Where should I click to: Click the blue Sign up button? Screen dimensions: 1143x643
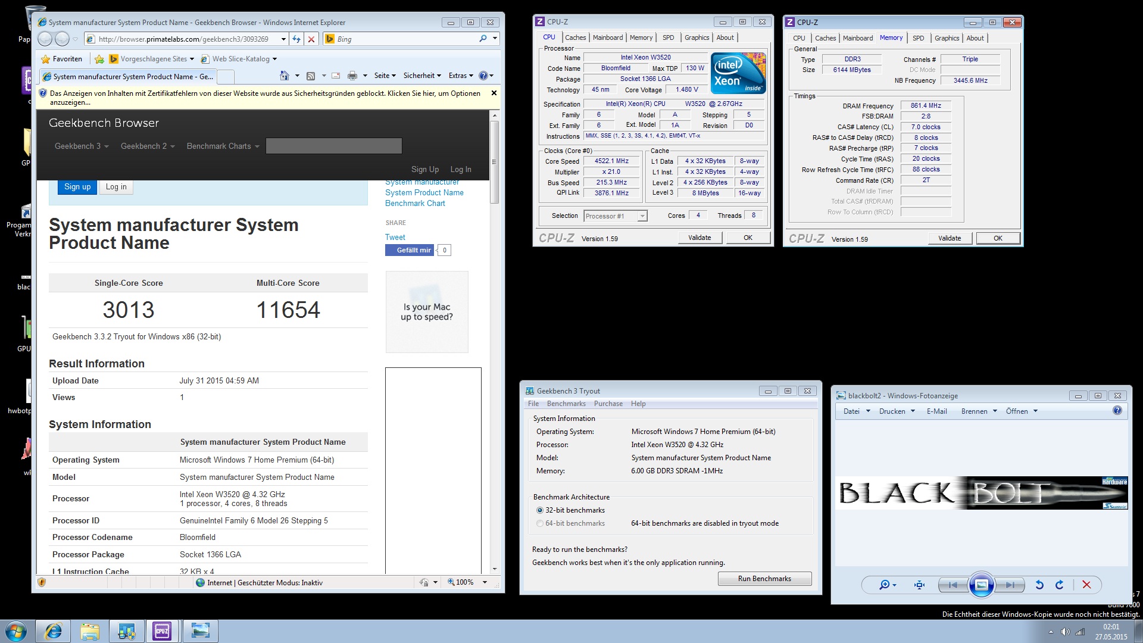click(77, 187)
